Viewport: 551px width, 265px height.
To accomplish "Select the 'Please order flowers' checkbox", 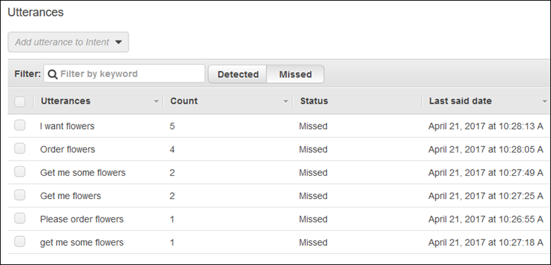I will click(20, 218).
